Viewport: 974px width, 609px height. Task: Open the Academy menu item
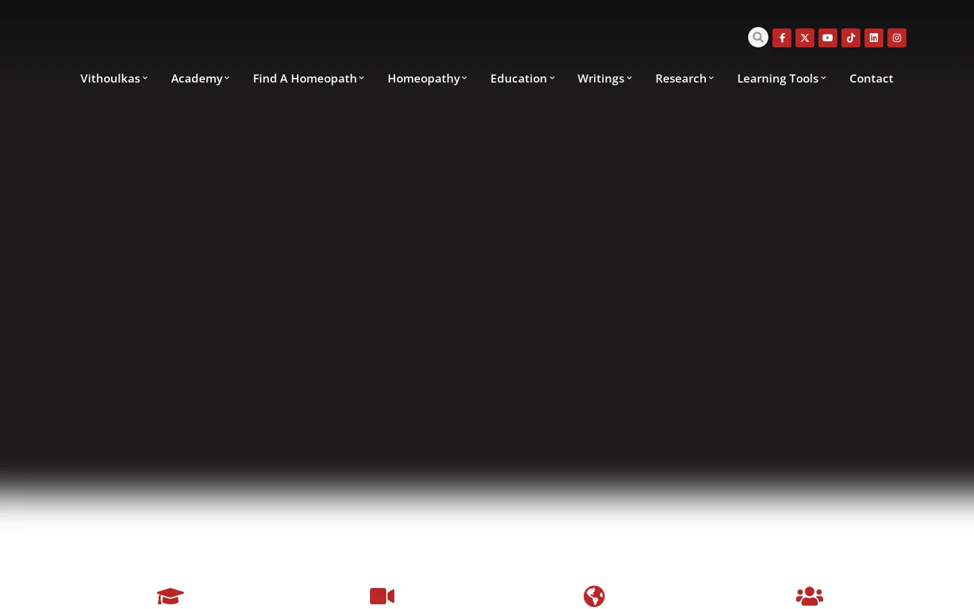point(197,78)
